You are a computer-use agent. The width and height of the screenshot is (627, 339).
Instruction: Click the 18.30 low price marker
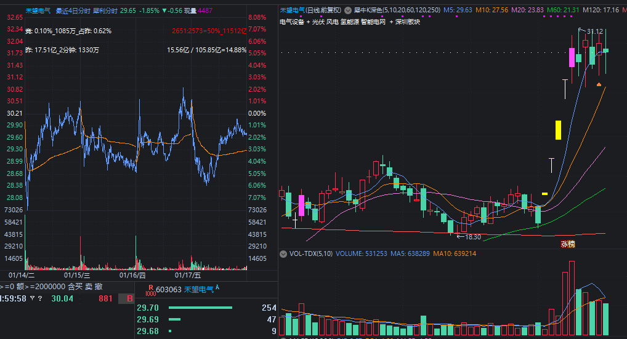click(x=472, y=236)
